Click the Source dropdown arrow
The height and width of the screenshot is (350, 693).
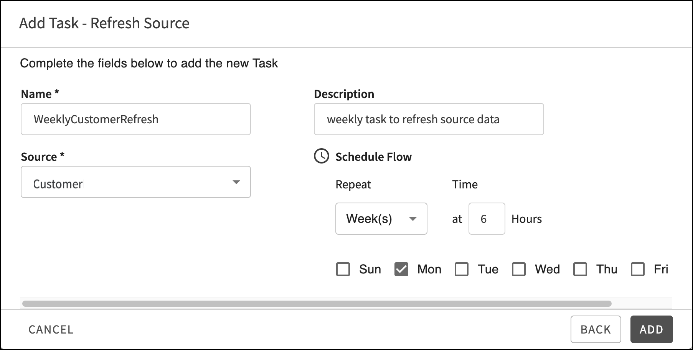[x=236, y=182]
